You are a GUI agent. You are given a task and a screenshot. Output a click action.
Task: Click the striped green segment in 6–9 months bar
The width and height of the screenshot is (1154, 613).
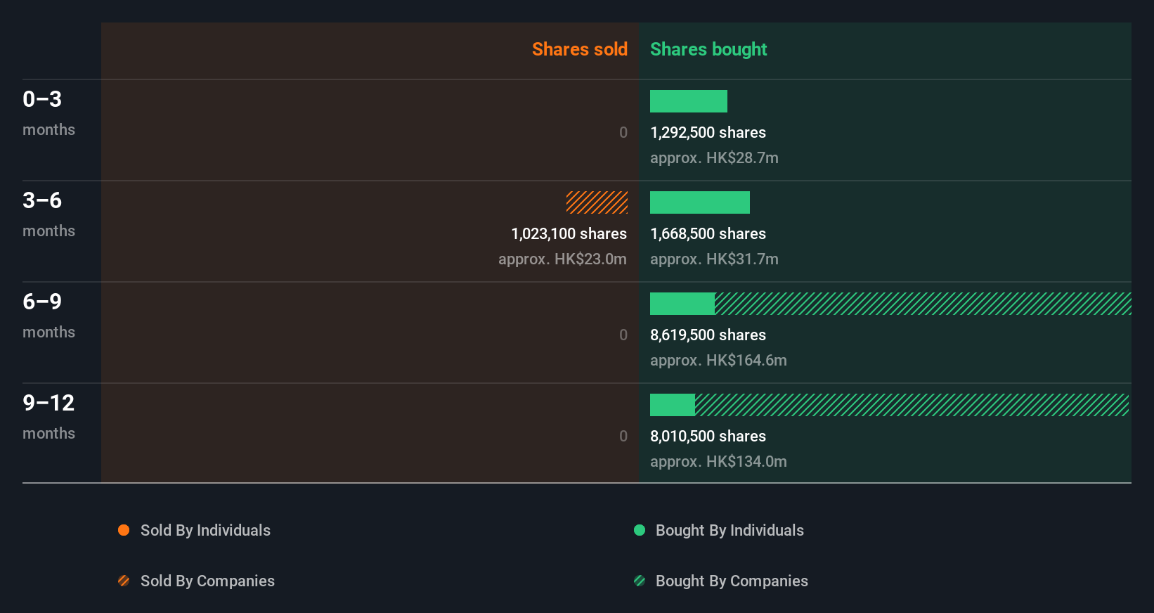pos(923,304)
